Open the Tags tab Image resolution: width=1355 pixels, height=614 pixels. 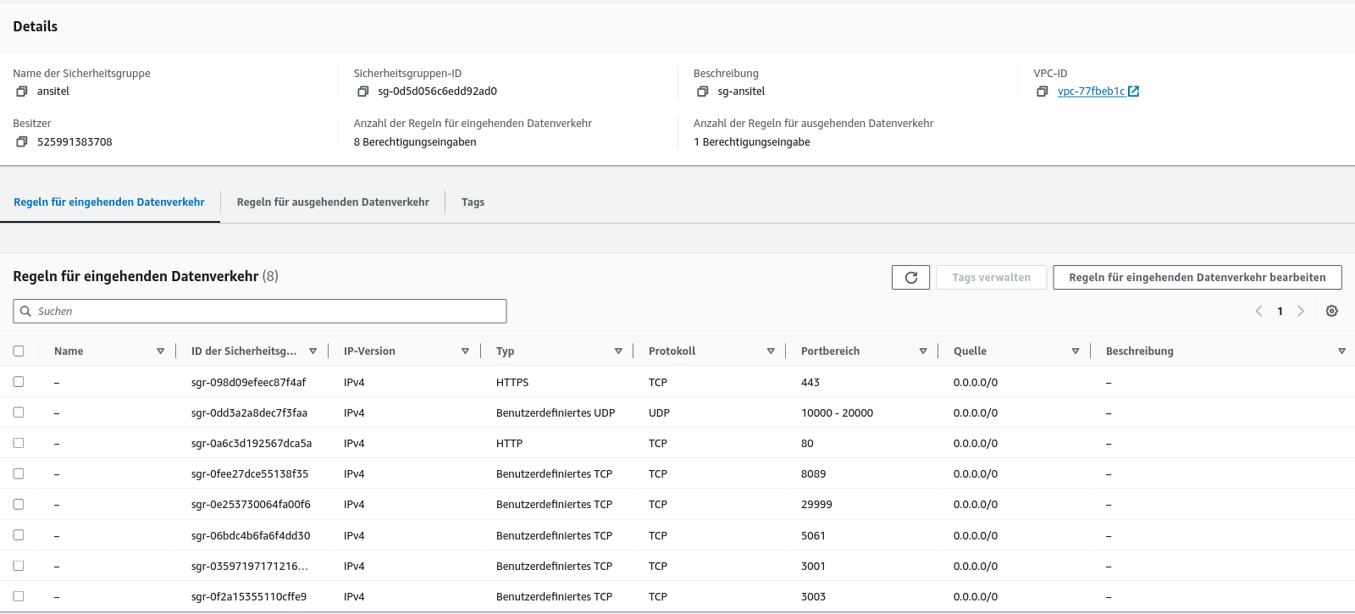473,202
